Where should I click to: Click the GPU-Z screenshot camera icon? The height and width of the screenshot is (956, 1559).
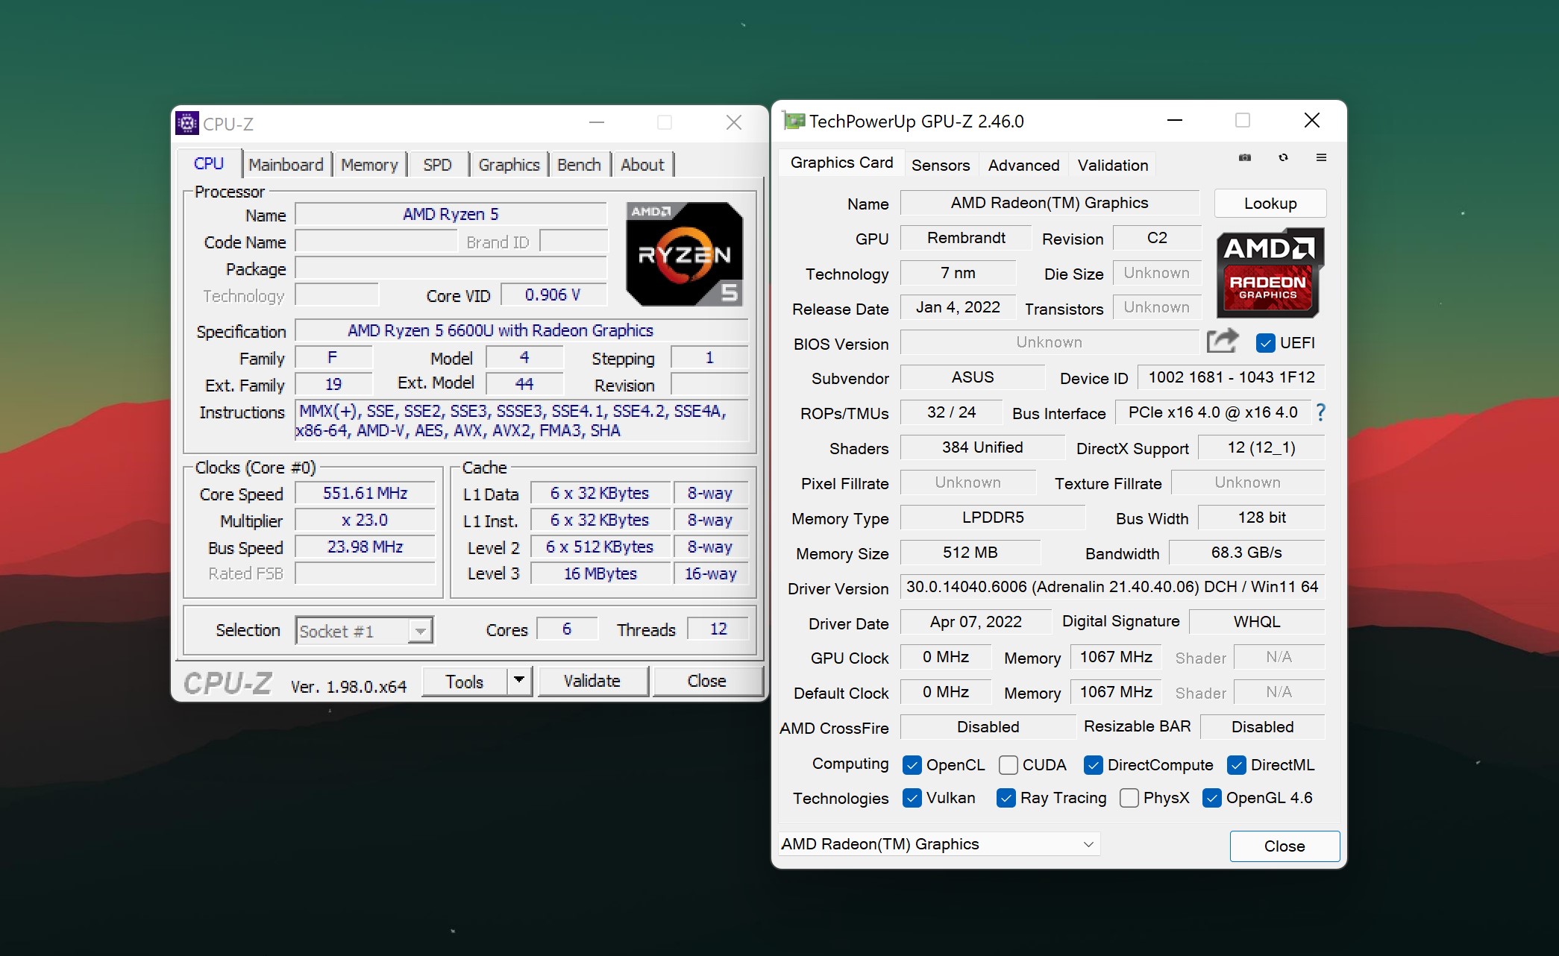pyautogui.click(x=1244, y=157)
